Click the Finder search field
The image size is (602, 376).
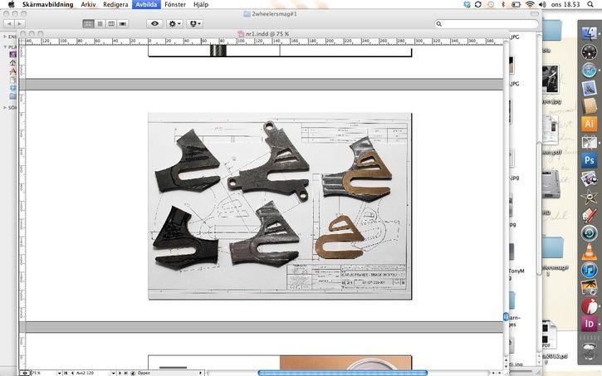(490, 24)
